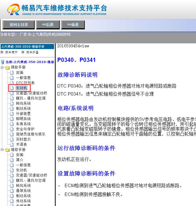Open 一般信息 under 维修手册

pyautogui.click(x=23, y=165)
